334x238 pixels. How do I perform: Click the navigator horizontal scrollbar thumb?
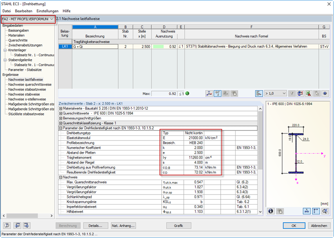[22, 216]
